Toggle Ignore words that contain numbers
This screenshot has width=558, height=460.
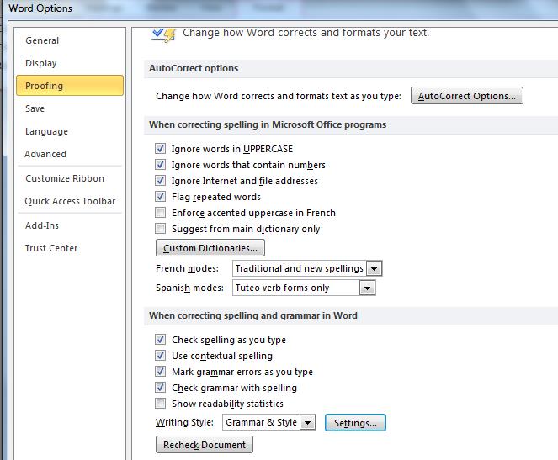click(x=160, y=165)
